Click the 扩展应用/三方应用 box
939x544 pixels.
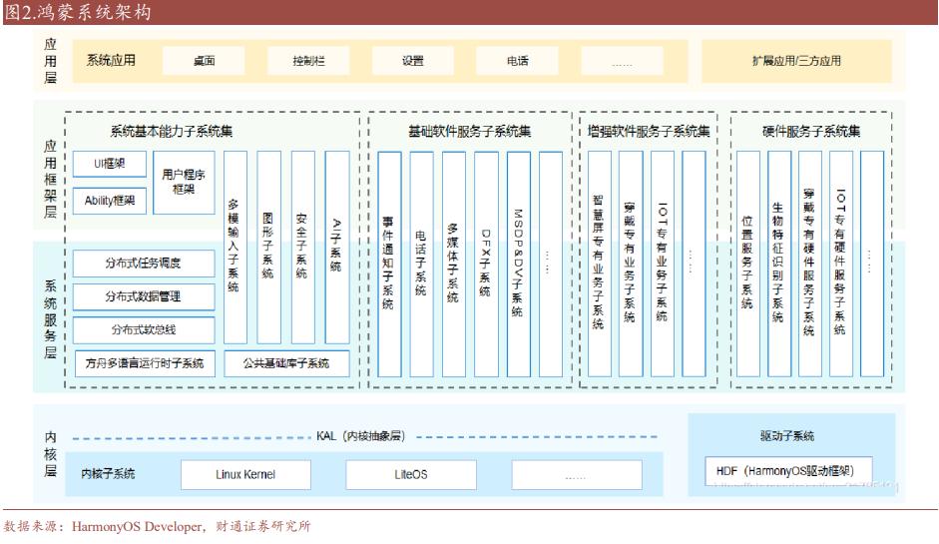tap(796, 61)
